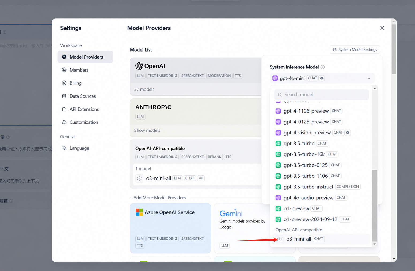415x271 pixels.
Task: Click the icon of gpt-4-1106-preview
Action: click(x=278, y=111)
